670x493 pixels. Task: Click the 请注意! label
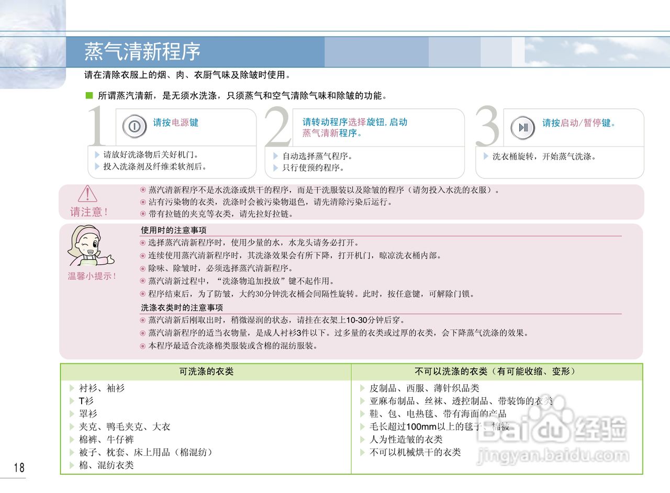(90, 212)
